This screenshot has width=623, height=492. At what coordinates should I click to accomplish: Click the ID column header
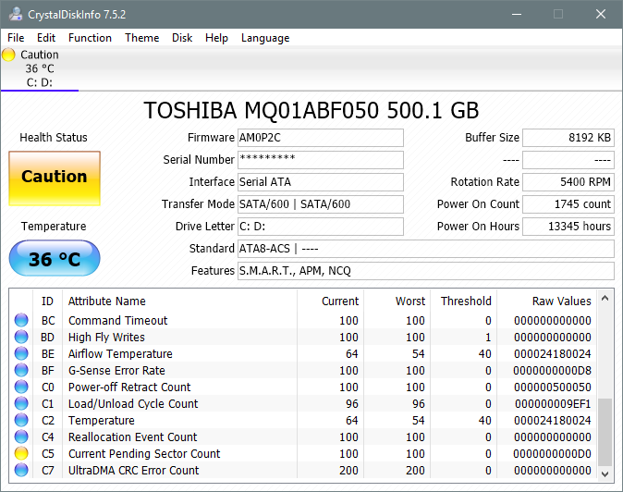point(47,301)
